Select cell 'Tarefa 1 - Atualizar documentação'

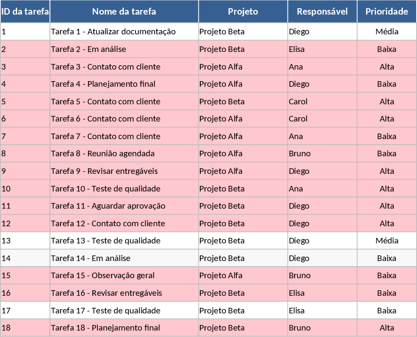click(x=124, y=32)
